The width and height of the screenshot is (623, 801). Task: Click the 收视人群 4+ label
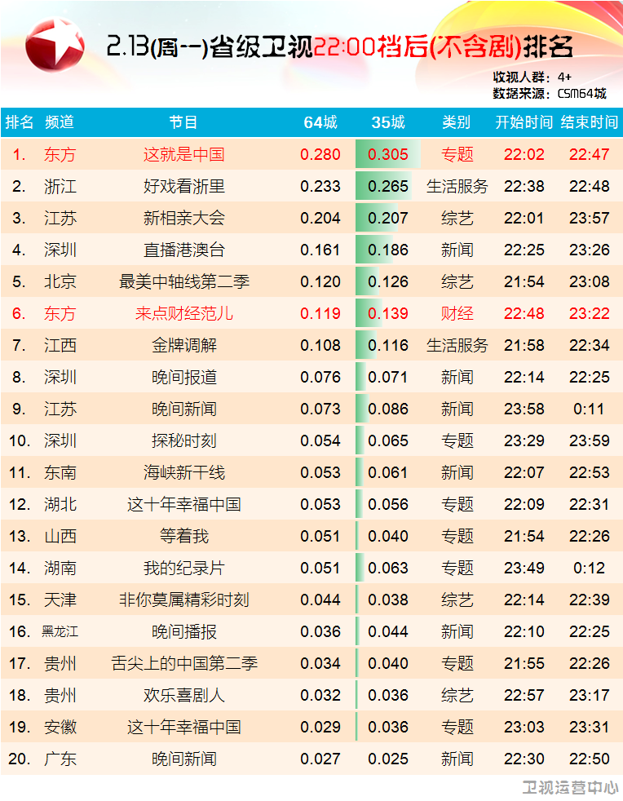tap(532, 77)
